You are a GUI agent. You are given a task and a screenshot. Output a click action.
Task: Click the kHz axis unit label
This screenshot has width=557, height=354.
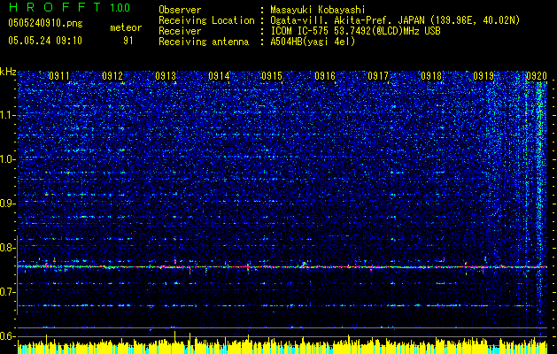(8, 72)
